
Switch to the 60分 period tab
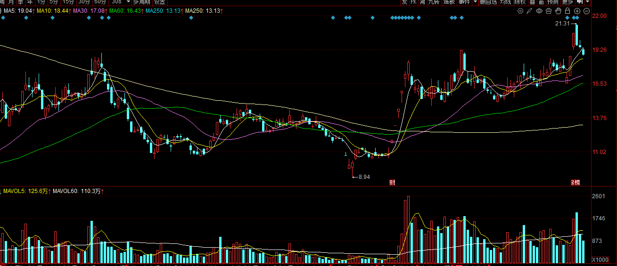pyautogui.click(x=99, y=2)
